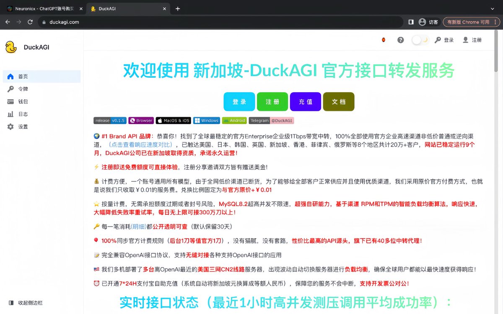Click the DuckAGI duck logo
The height and width of the screenshot is (314, 503).
pyautogui.click(x=11, y=47)
